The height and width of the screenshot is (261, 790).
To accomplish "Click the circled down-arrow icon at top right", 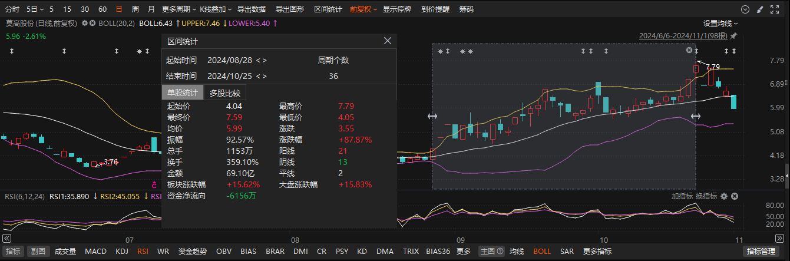I will (x=745, y=9).
